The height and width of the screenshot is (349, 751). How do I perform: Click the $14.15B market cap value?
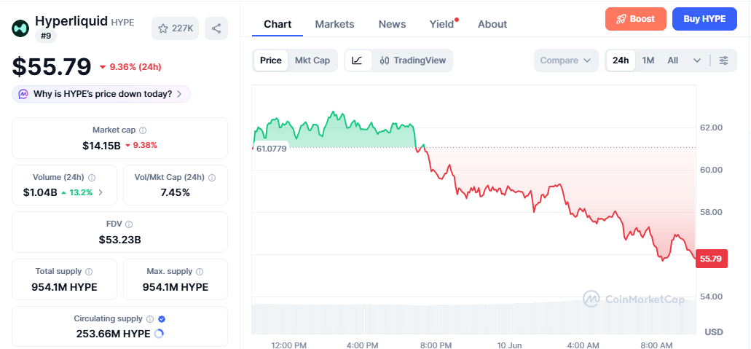click(x=101, y=145)
